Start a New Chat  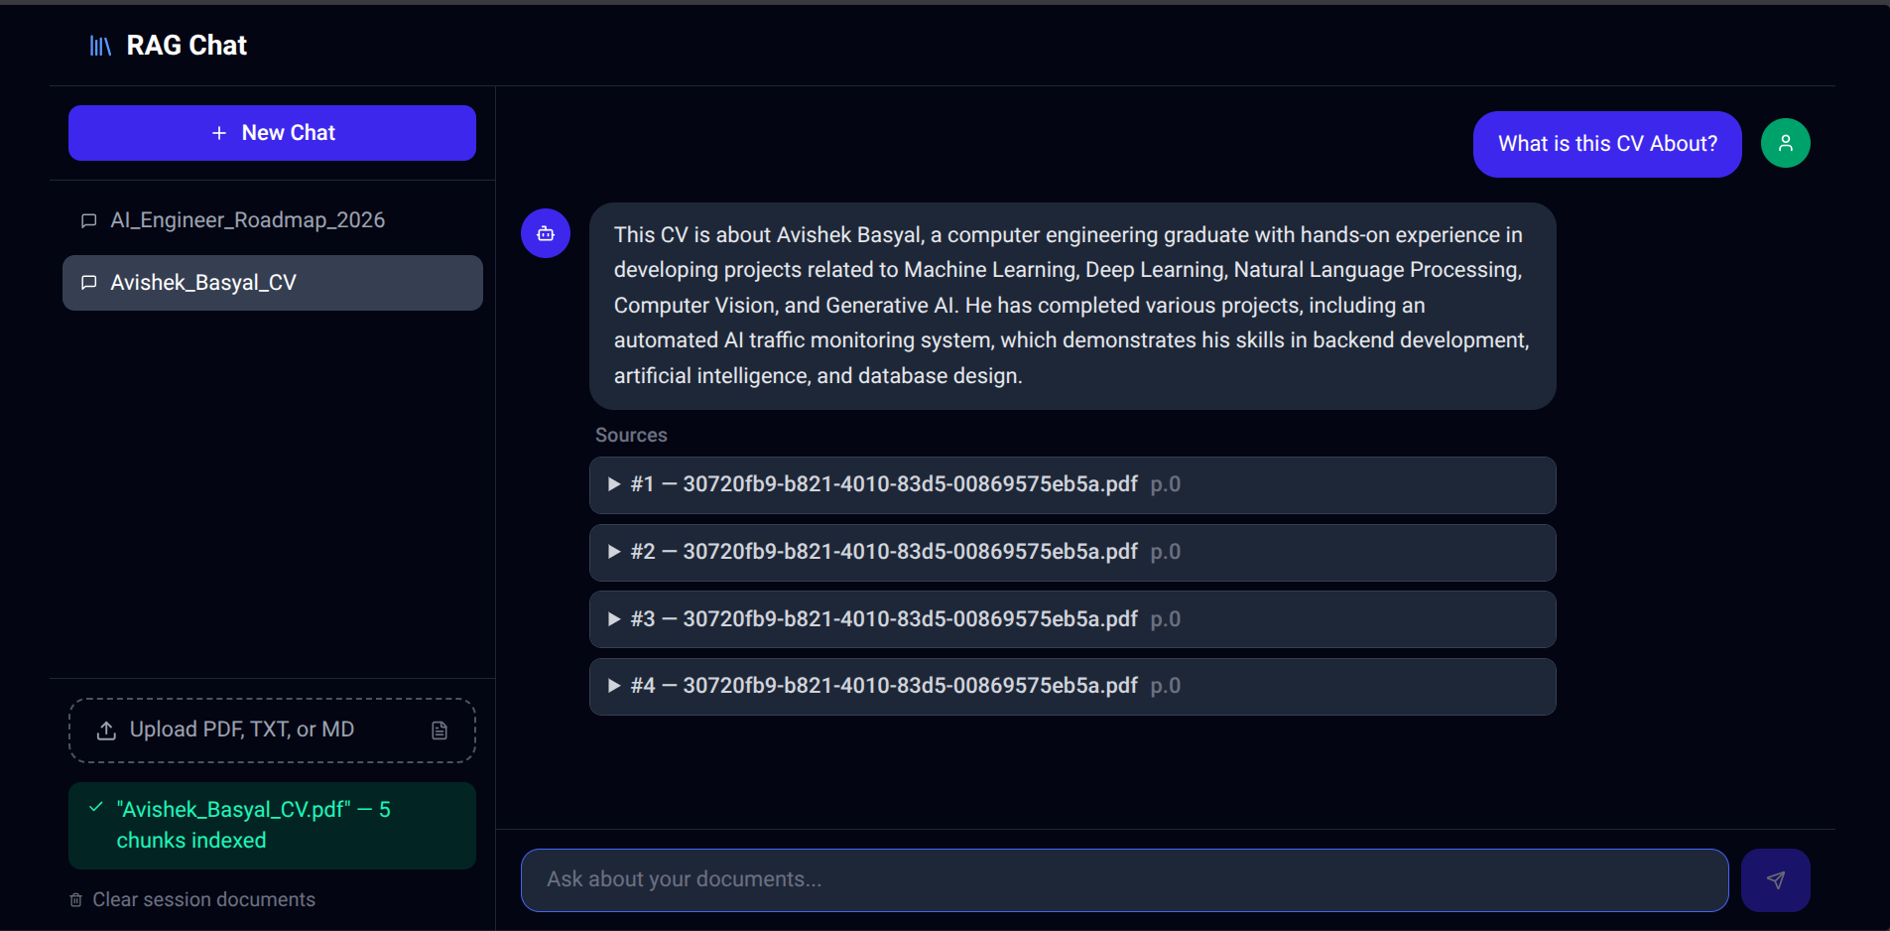[x=272, y=133]
